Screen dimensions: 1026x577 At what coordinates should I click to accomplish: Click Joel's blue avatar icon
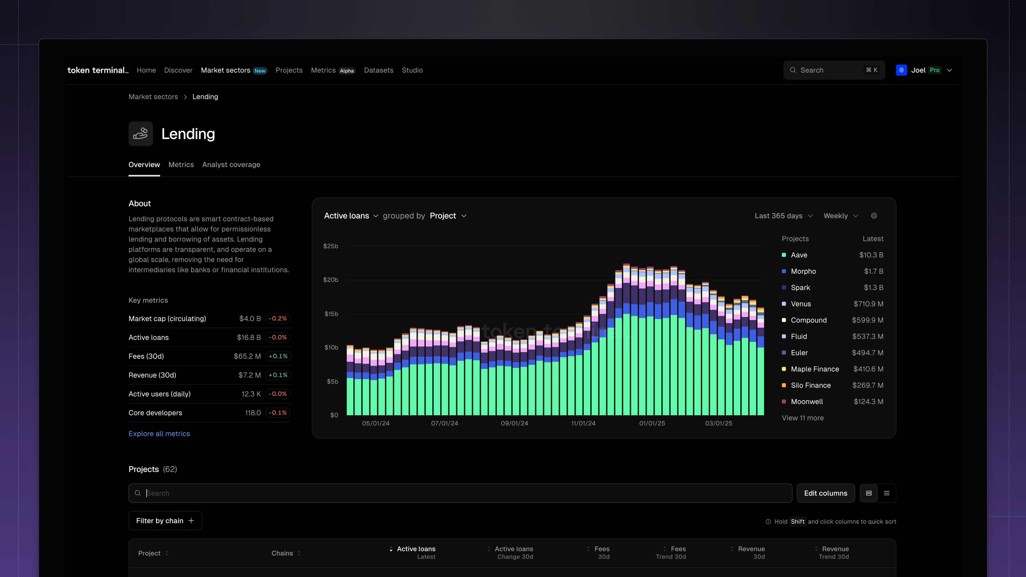click(x=901, y=70)
